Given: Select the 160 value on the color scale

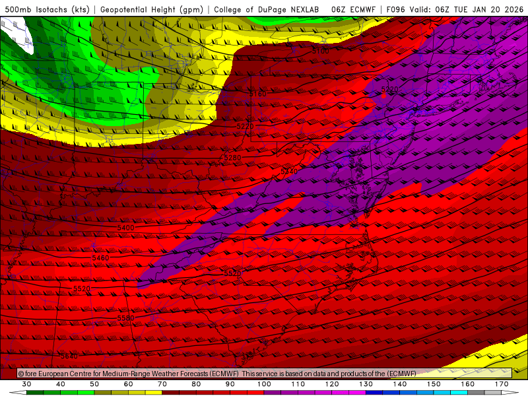Looking at the screenshot, I should [468, 384].
